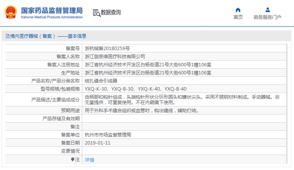Select the value 浙杭械备20180259号

107,49
